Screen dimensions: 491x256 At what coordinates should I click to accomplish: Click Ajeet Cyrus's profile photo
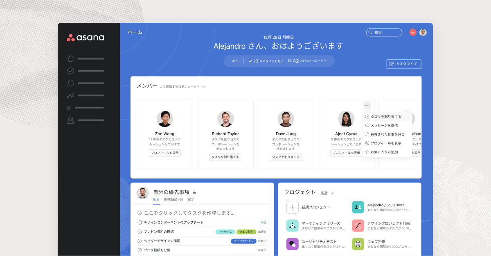click(346, 119)
